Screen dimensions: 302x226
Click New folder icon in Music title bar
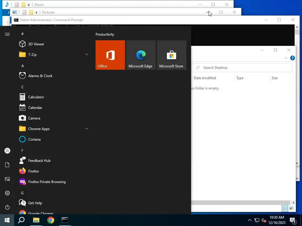point(23,5)
